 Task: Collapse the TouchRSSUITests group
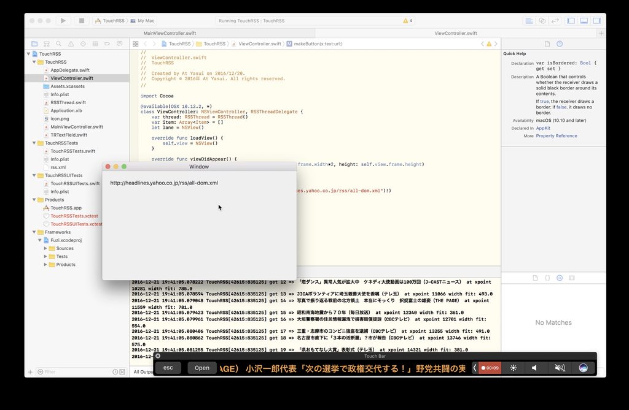point(34,175)
